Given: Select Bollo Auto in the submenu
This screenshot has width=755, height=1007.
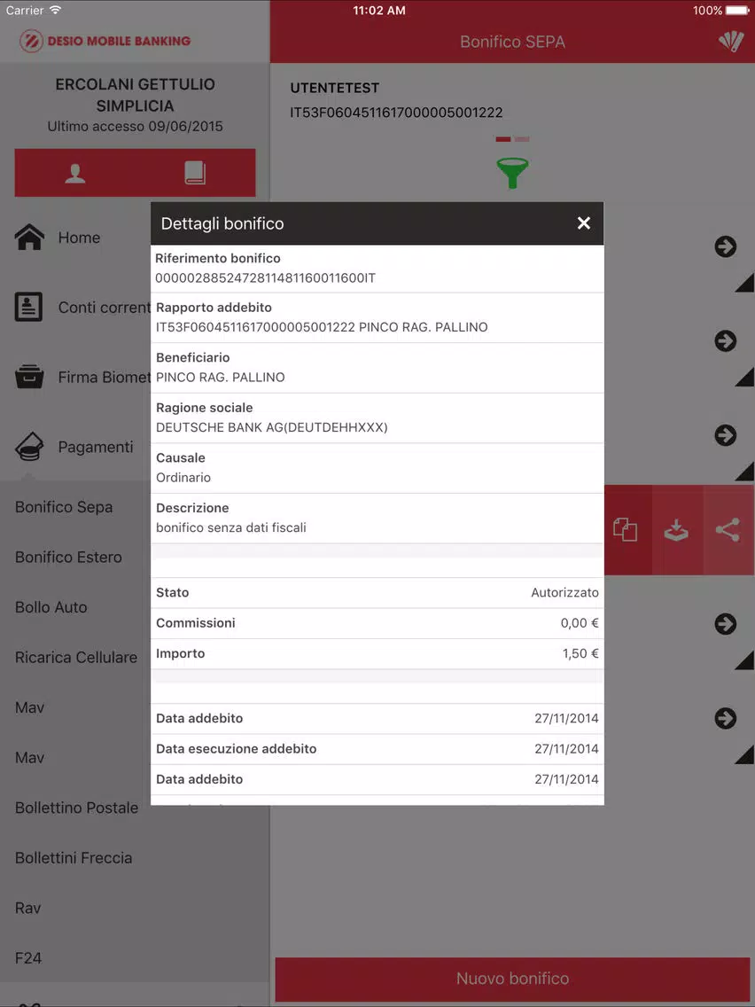Looking at the screenshot, I should [51, 607].
